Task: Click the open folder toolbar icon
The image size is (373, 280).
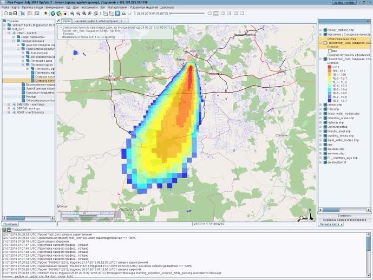Action: click(x=10, y=13)
